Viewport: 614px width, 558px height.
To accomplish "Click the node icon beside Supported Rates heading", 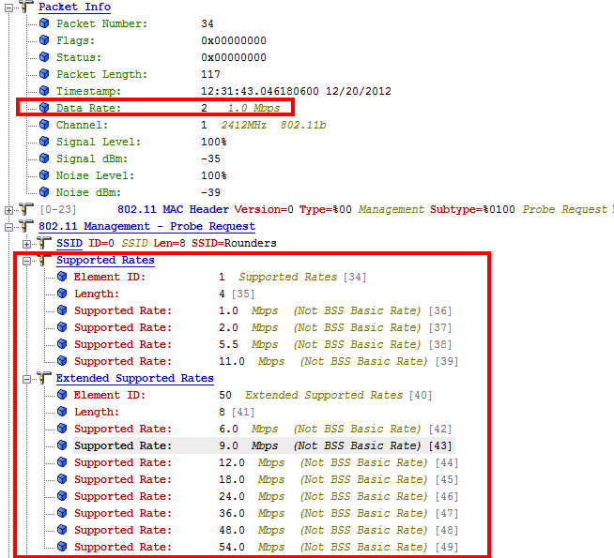I will [x=44, y=260].
